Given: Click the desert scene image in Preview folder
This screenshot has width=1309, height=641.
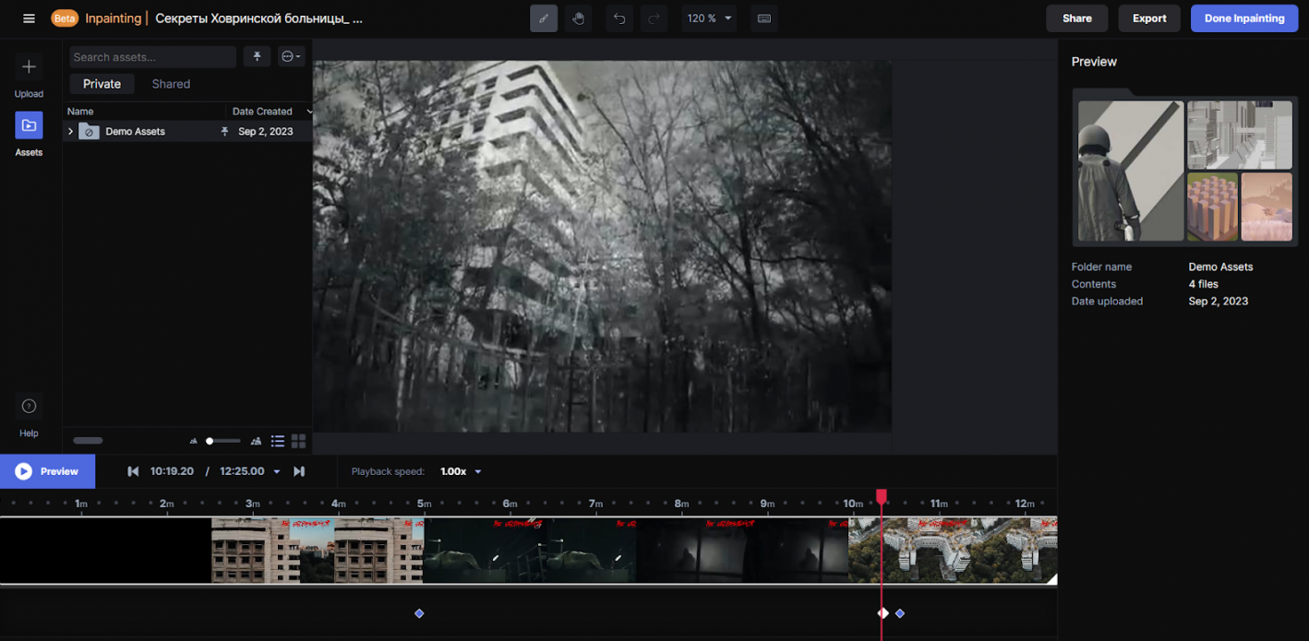Looking at the screenshot, I should pos(1267,207).
